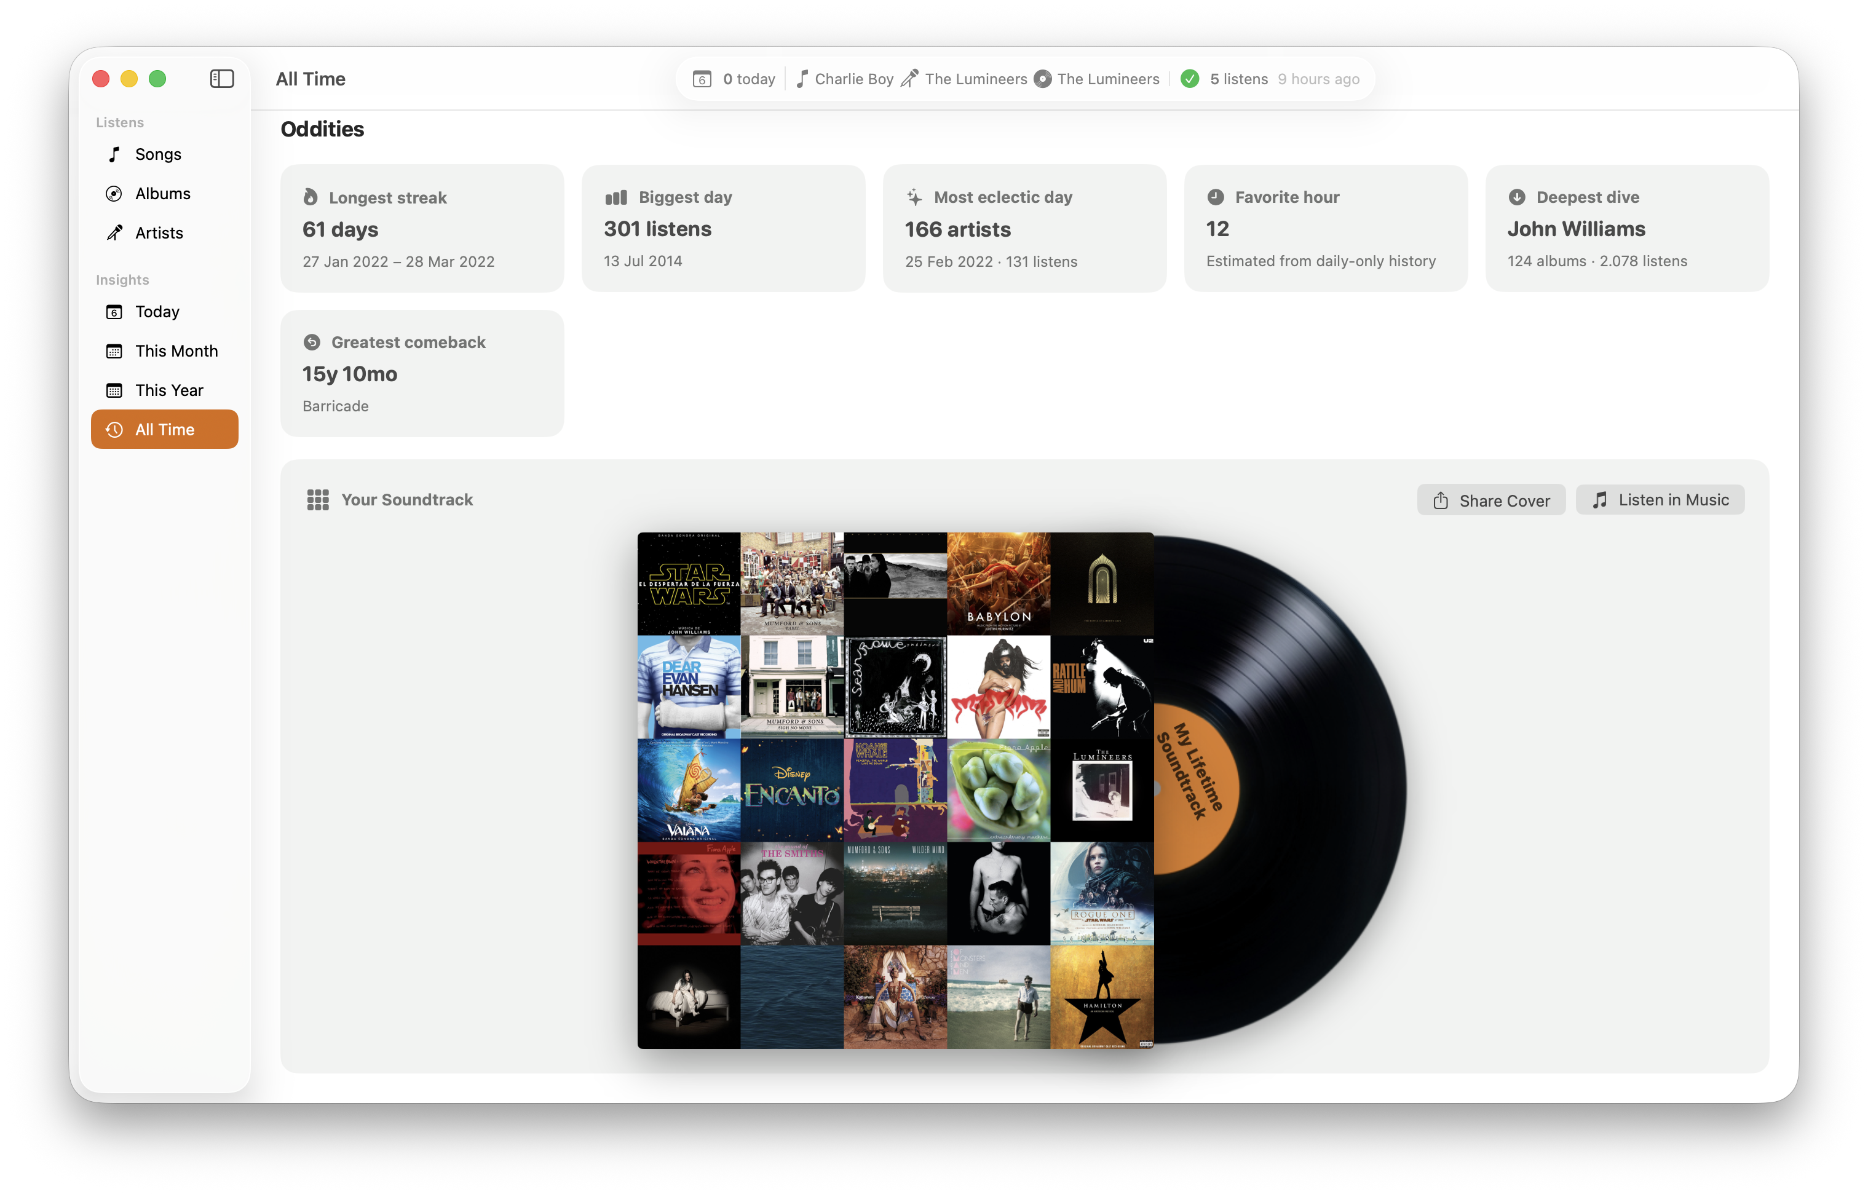This screenshot has width=1868, height=1194.
Task: Open the Favorite hour card
Action: click(1326, 228)
